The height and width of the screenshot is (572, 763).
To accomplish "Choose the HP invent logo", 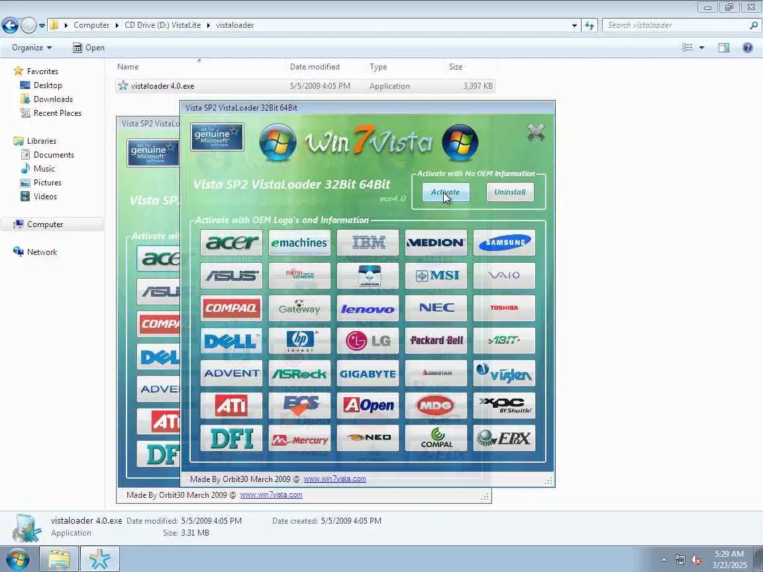I will click(x=299, y=340).
